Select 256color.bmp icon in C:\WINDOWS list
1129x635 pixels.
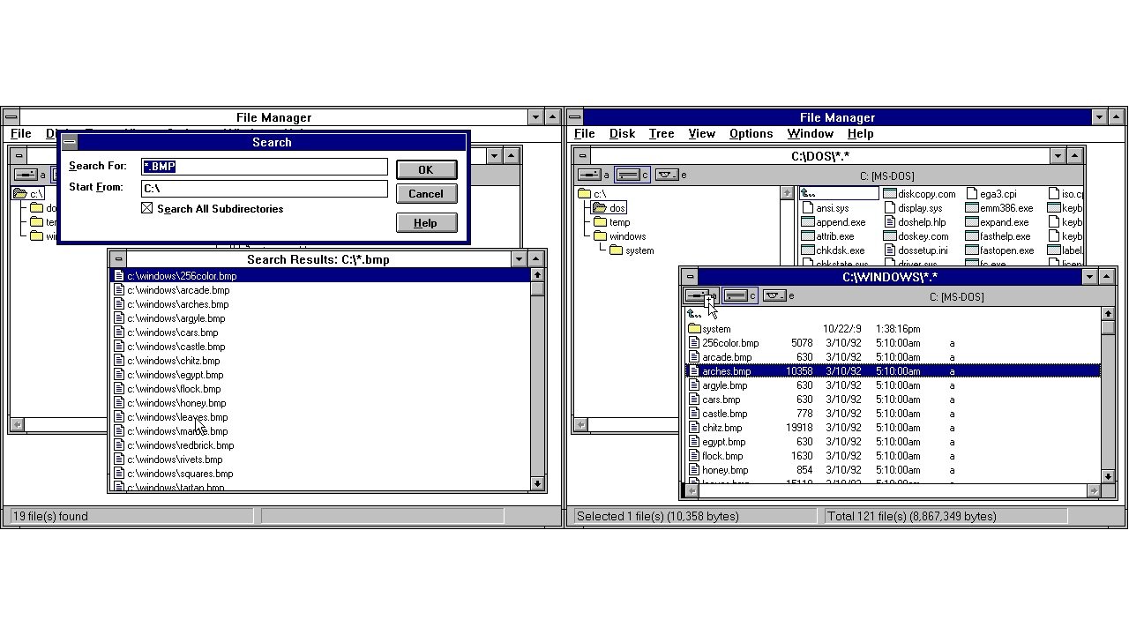click(694, 343)
